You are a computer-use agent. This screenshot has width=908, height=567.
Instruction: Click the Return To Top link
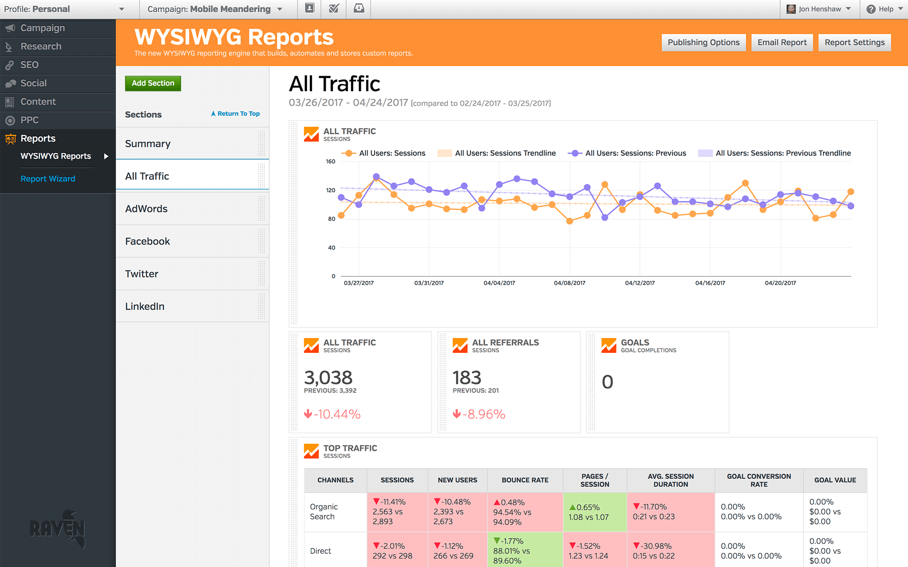[x=235, y=114]
